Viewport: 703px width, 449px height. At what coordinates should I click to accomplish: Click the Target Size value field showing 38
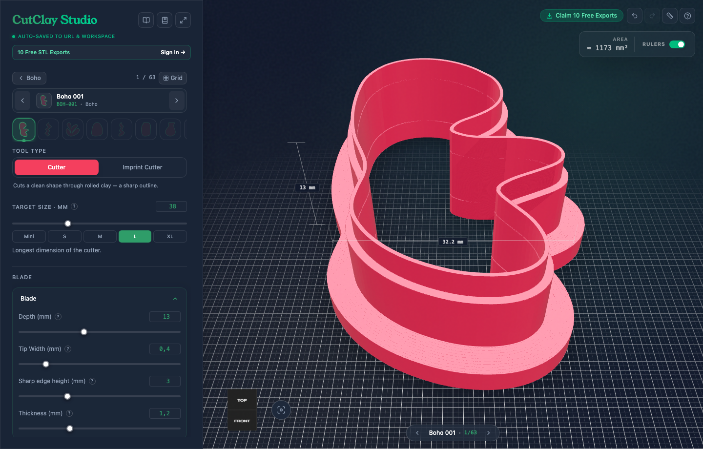(x=171, y=206)
